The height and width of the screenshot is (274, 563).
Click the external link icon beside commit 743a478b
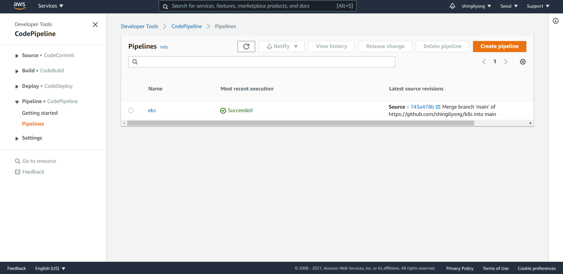click(x=438, y=107)
